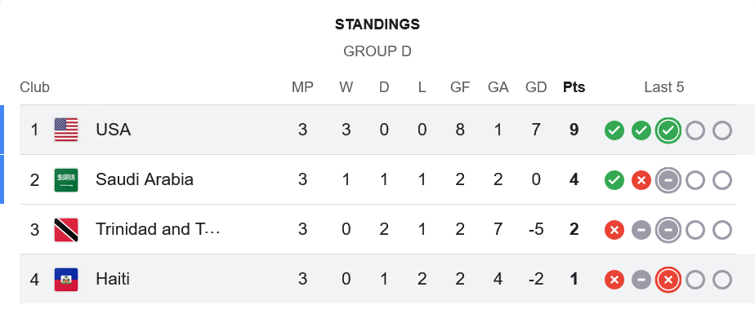
Task: Select USA's highlighted latest win result icon
Action: pyautogui.click(x=668, y=130)
